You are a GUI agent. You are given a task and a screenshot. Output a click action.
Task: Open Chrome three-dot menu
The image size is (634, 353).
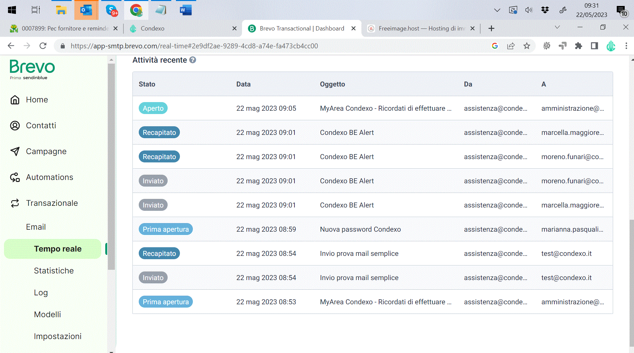coord(626,46)
